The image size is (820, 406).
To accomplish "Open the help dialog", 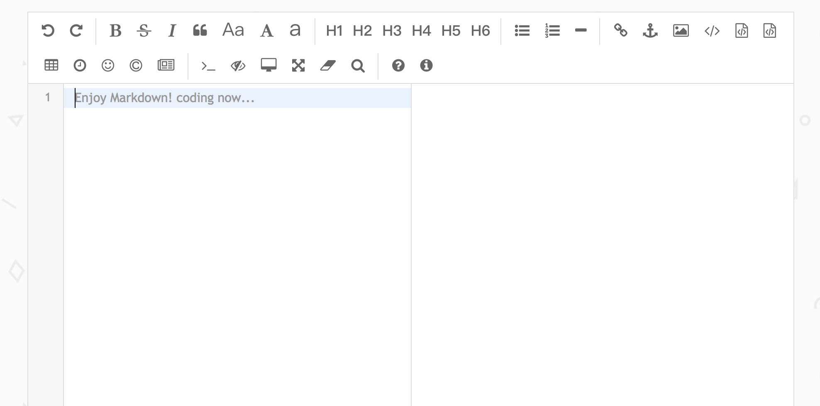I will 398,66.
